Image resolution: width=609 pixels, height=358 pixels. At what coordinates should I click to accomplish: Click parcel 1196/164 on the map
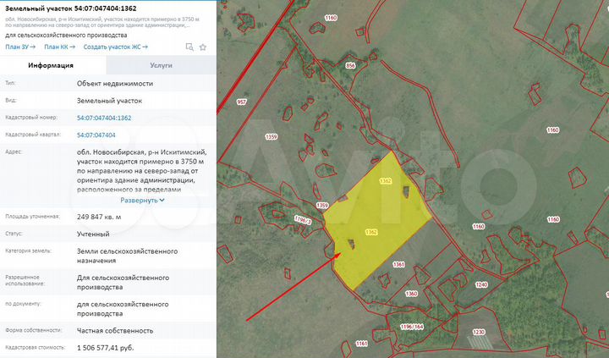tap(411, 326)
